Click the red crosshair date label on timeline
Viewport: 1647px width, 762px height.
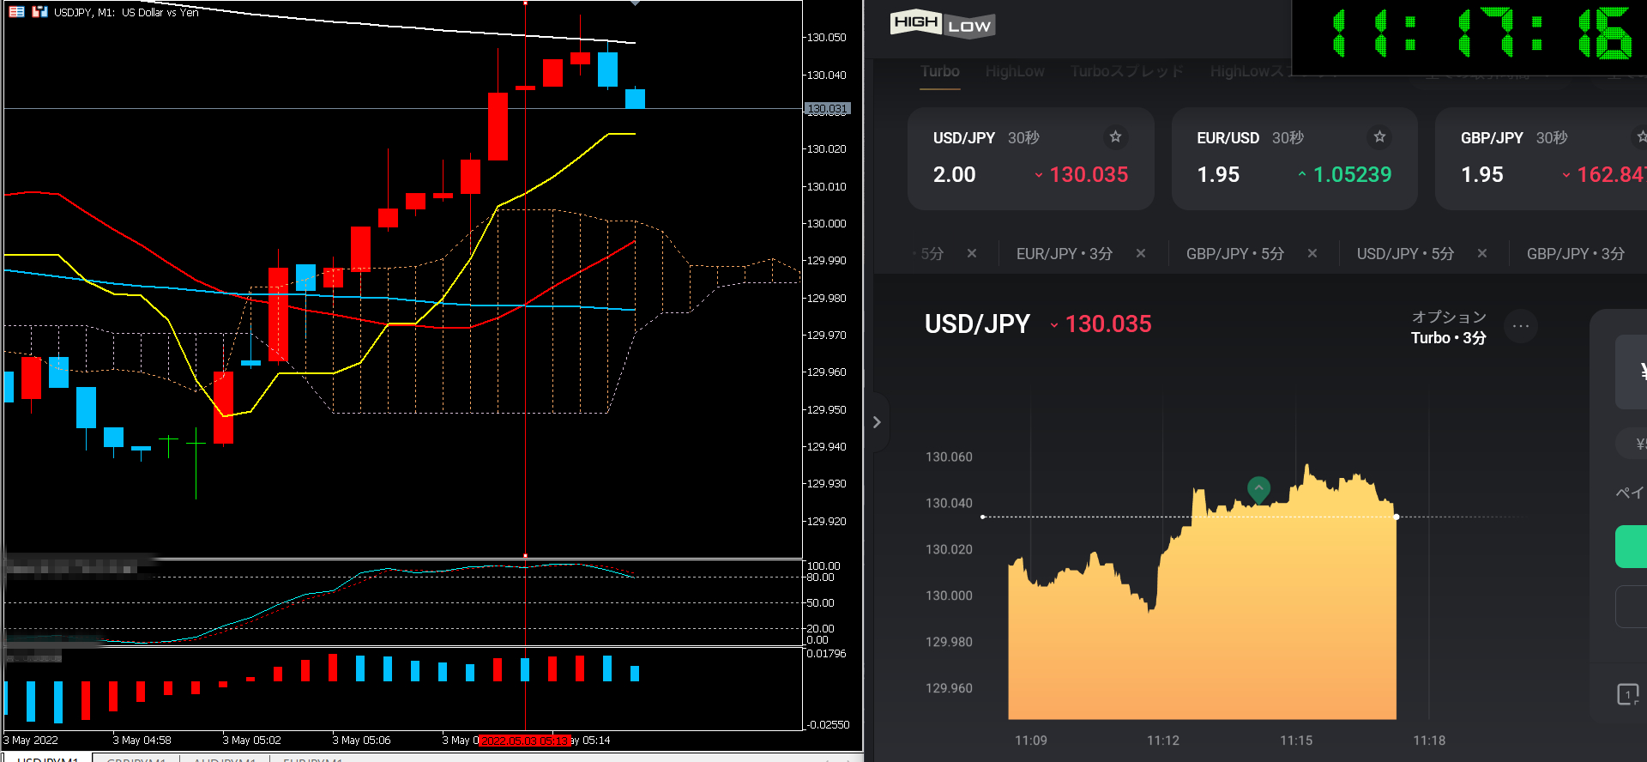point(524,741)
